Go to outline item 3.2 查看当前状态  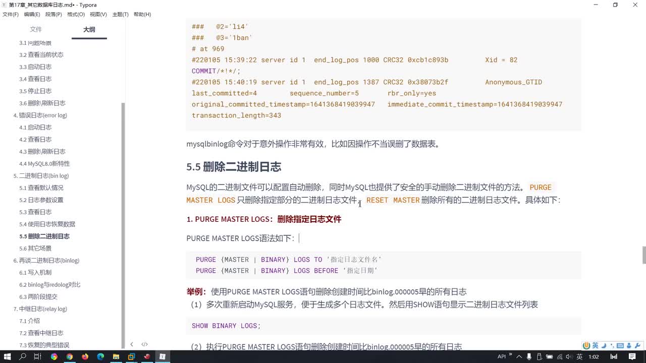coord(41,54)
